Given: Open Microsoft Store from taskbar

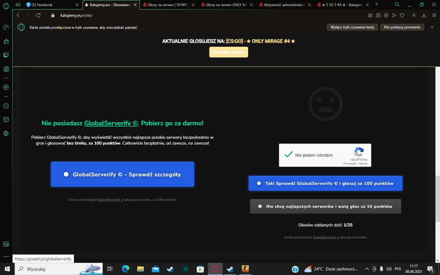Looking at the screenshot, I should click(x=200, y=269).
